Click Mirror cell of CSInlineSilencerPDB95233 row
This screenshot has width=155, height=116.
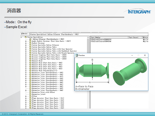[x=145, y=39]
